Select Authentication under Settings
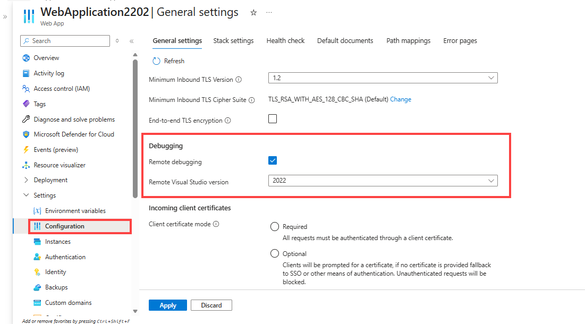Viewport: 585px width, 324px height. [x=65, y=257]
